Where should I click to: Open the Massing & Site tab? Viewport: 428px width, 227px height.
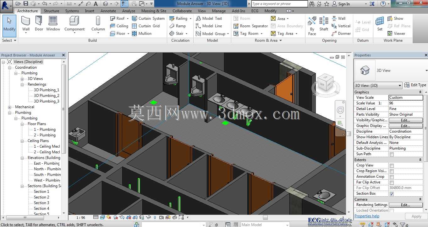click(x=154, y=11)
